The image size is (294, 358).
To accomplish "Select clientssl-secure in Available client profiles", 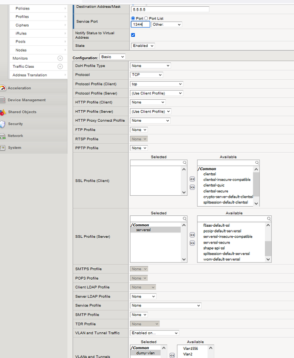I will (216, 191).
